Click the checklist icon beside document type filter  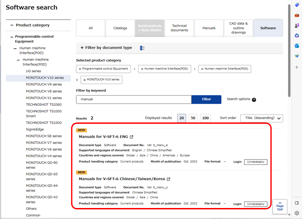pyautogui.click(x=142, y=48)
